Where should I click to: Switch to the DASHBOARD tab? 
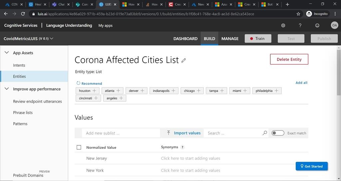coord(185,39)
